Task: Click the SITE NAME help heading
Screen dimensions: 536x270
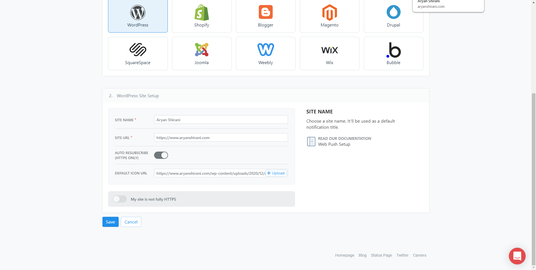Action: click(x=319, y=112)
